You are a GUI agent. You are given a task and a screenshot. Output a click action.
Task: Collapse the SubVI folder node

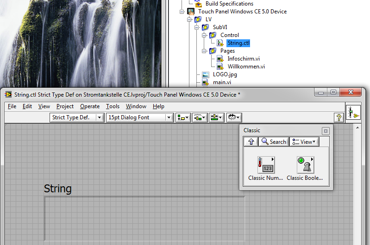196,27
